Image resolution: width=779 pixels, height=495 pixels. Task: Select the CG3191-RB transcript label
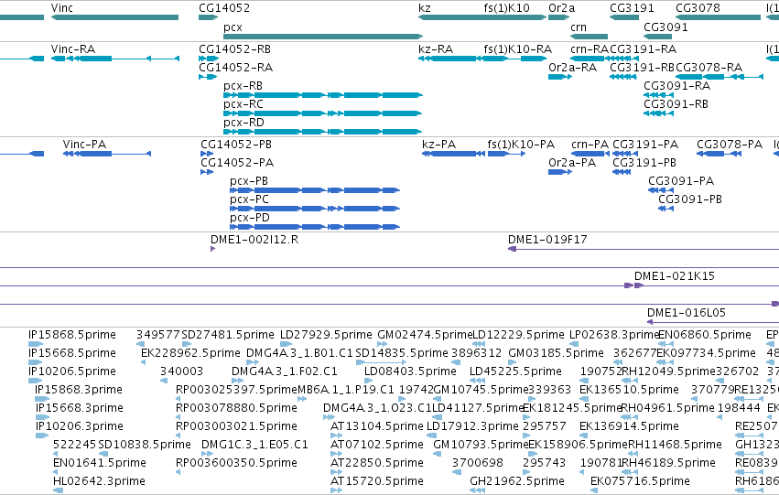coord(642,67)
